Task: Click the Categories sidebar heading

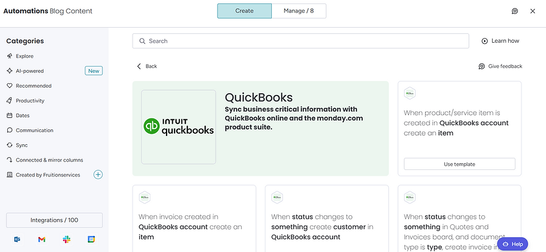Action: (x=25, y=41)
